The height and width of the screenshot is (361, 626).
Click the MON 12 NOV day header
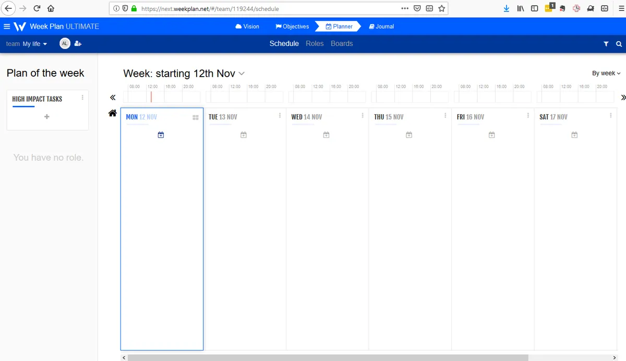coord(141,117)
